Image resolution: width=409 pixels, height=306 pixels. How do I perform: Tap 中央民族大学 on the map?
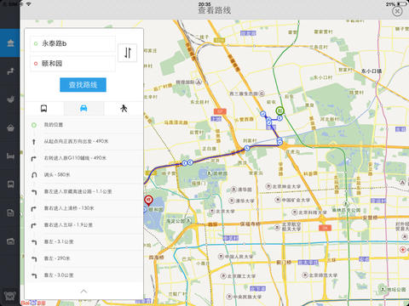[244, 297]
